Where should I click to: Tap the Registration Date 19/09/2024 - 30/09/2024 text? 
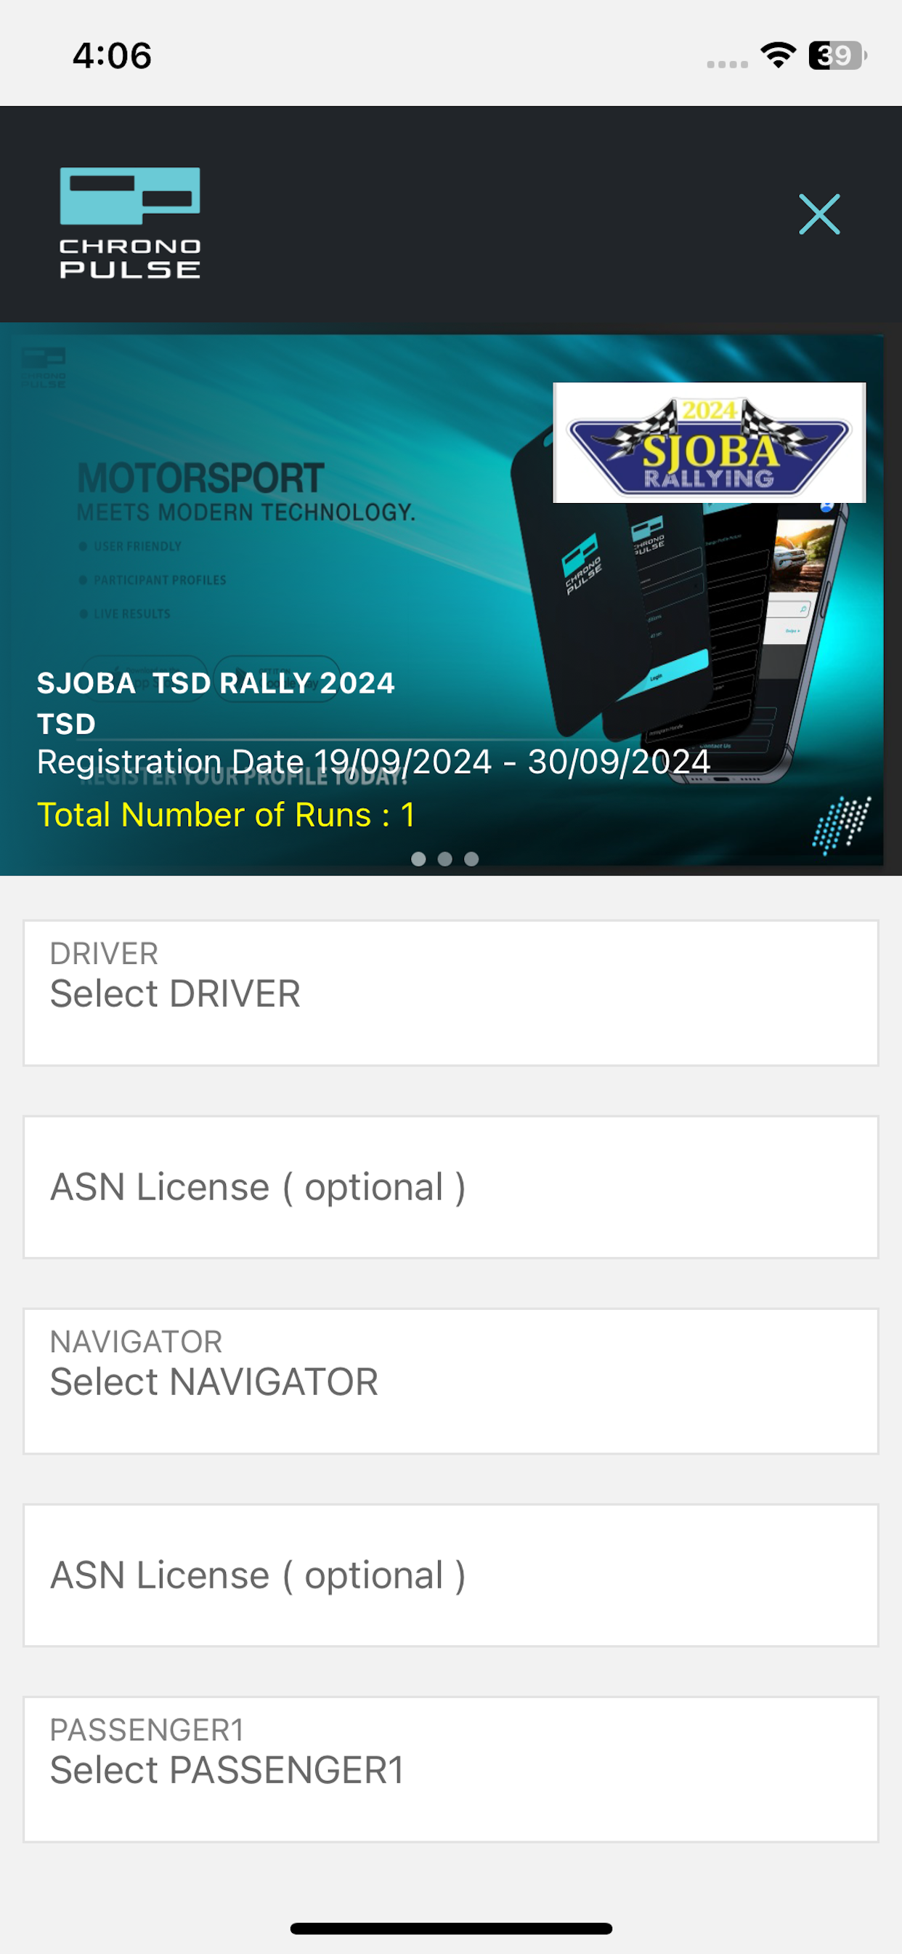coord(374,762)
